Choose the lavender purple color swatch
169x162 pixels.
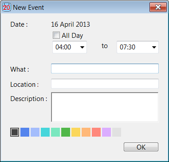pos(106,132)
